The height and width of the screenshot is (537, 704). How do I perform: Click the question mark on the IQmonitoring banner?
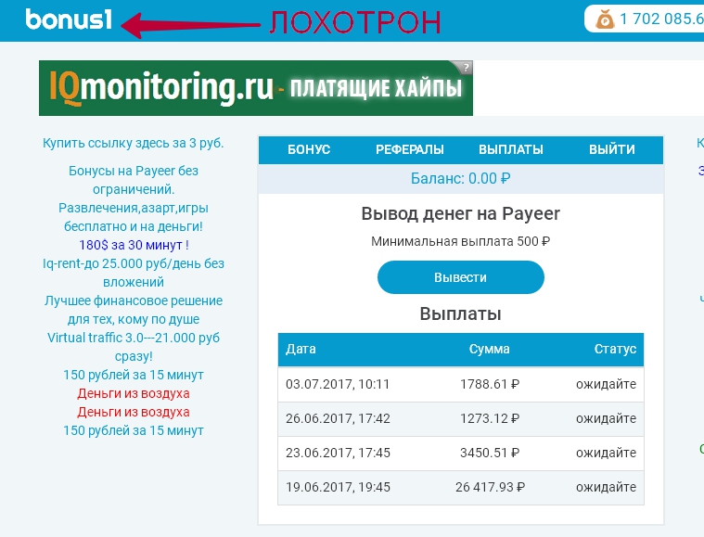tap(466, 68)
